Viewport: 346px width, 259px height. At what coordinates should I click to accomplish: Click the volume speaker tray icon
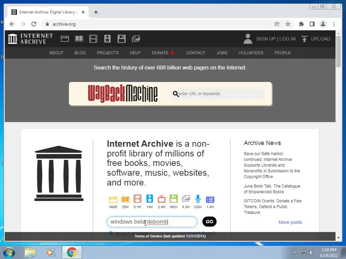pyautogui.click(x=312, y=253)
